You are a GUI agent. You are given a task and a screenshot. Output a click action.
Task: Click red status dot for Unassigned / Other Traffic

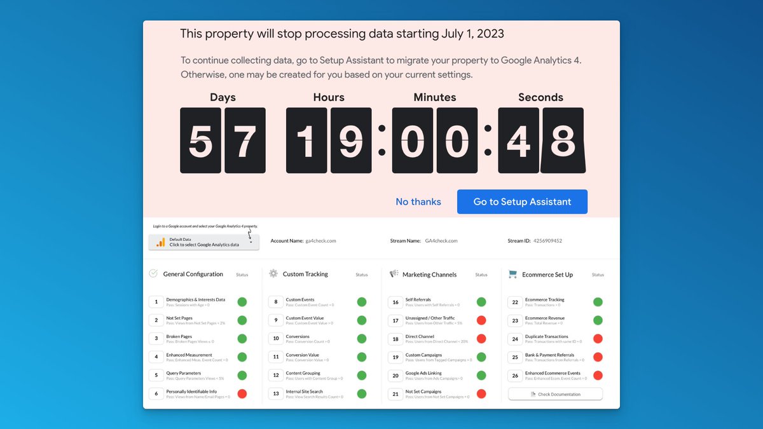coord(481,320)
